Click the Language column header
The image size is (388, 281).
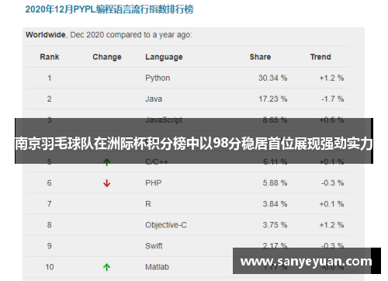164,57
